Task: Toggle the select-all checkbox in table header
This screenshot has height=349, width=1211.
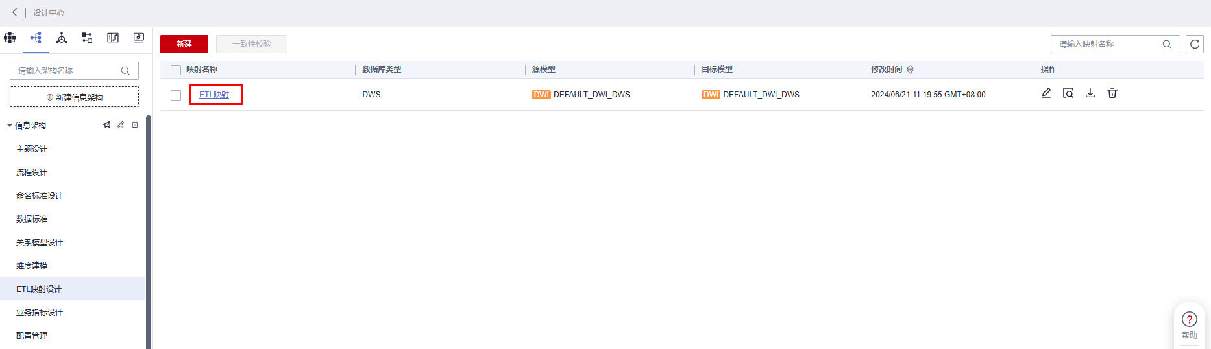Action: point(176,70)
